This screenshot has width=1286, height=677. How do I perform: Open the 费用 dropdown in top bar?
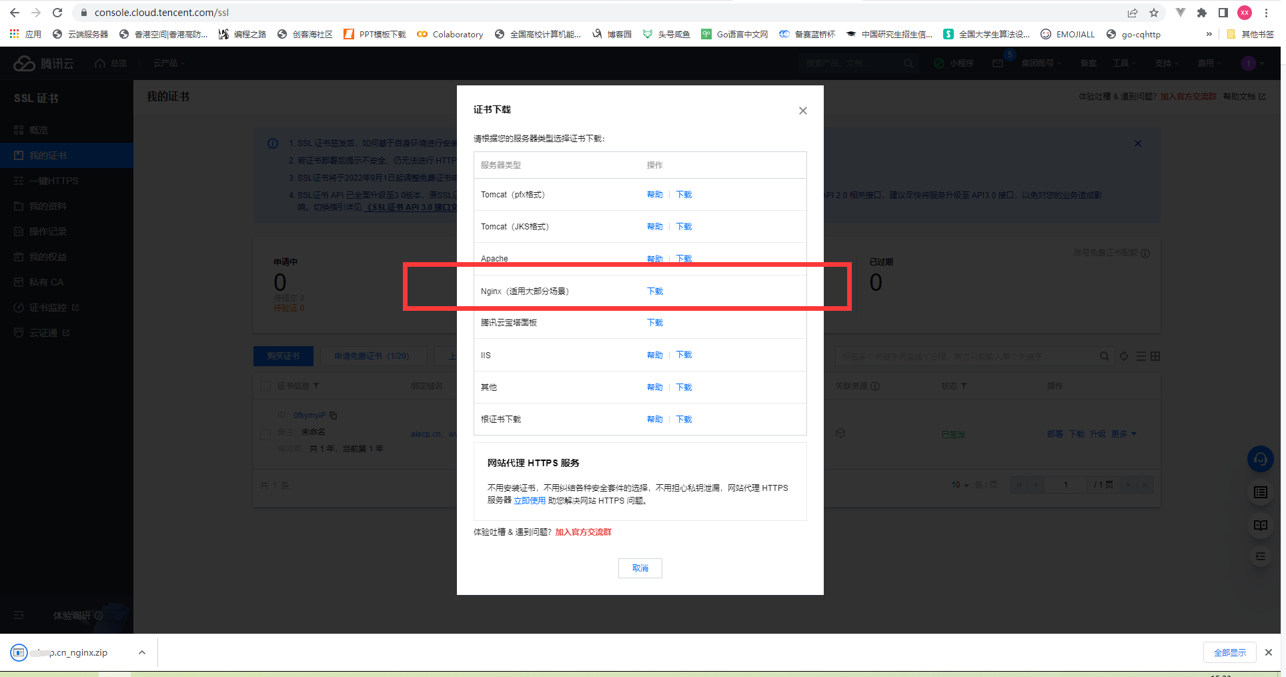click(1209, 63)
